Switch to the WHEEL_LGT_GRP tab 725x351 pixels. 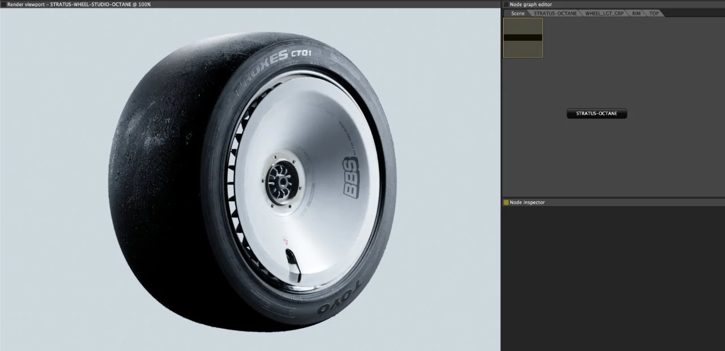604,13
